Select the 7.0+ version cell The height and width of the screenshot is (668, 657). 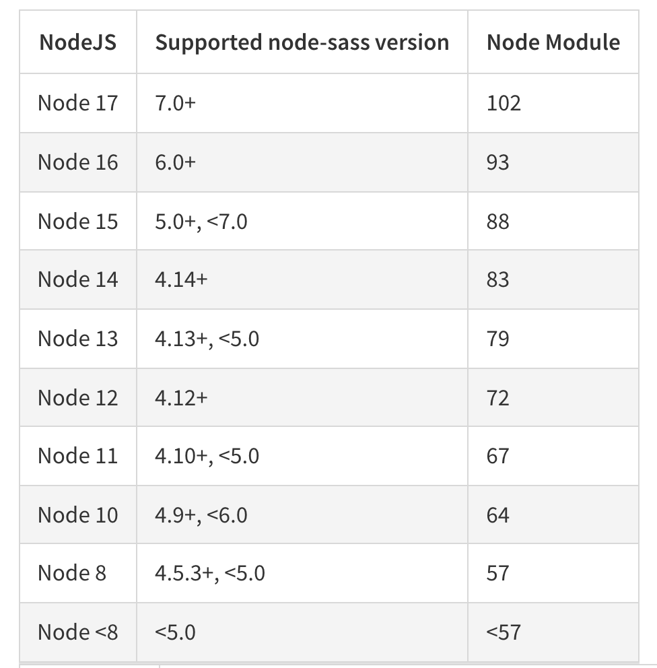click(302, 103)
